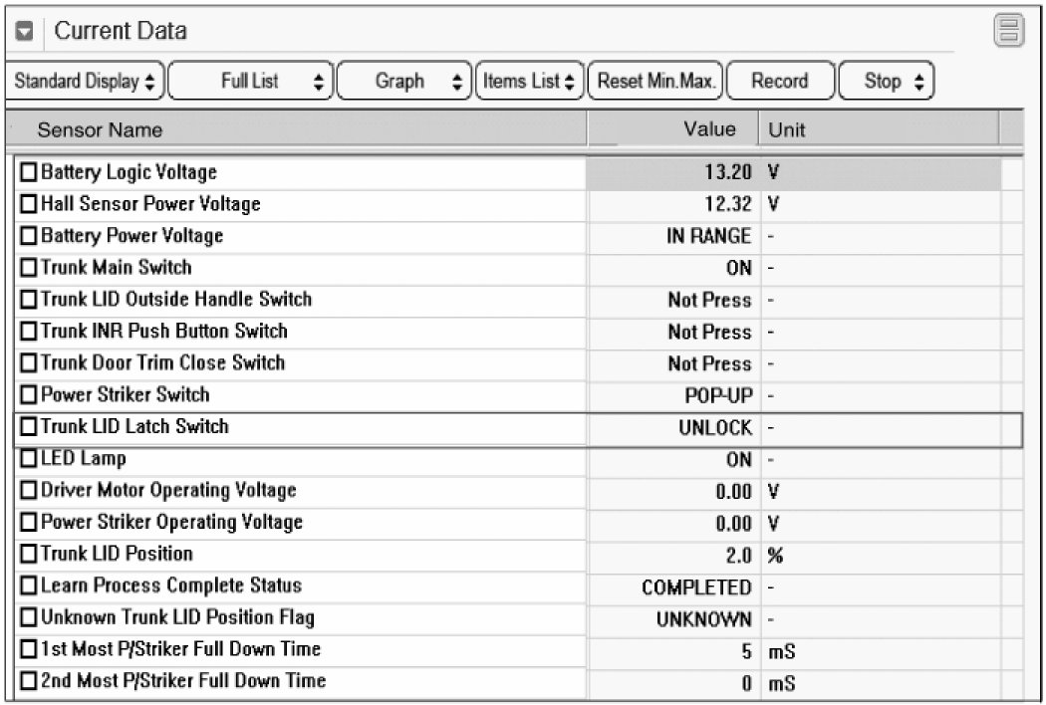Collapse the Current Data panel arrow icon
Viewport: 1046px width, 705px height.
26,32
